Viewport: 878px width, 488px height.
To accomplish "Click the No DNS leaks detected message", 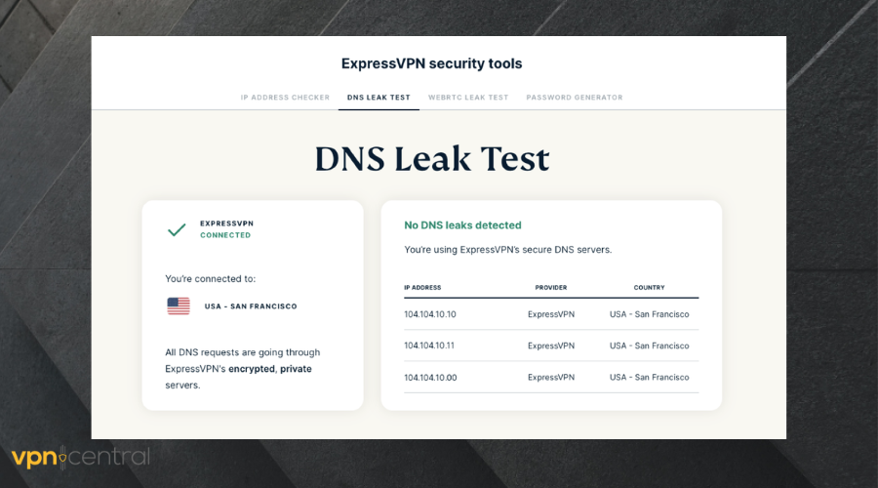I will [462, 225].
